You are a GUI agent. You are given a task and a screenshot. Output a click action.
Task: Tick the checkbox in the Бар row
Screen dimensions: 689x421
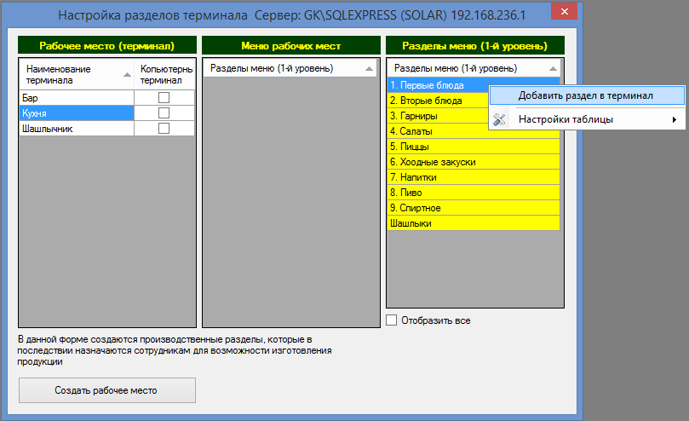[164, 97]
